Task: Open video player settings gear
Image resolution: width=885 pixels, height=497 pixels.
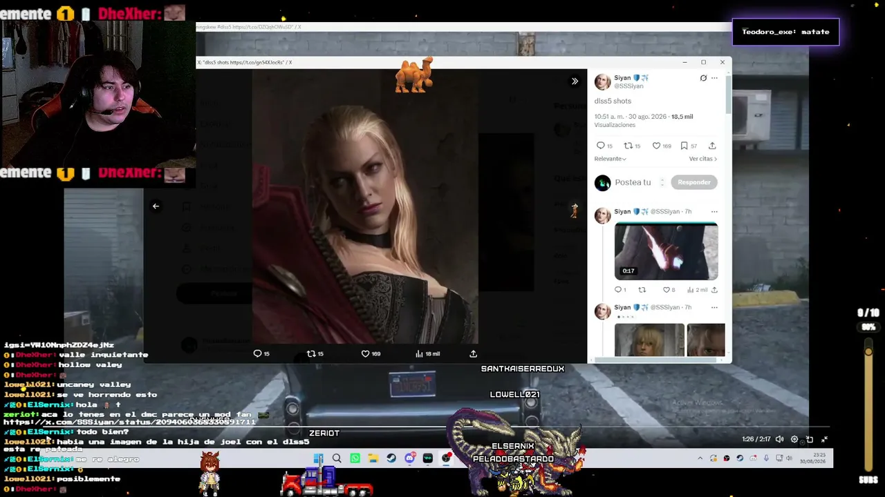Action: [x=794, y=439]
